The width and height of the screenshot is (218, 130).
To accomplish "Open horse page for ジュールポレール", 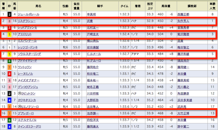I will 29,14.
